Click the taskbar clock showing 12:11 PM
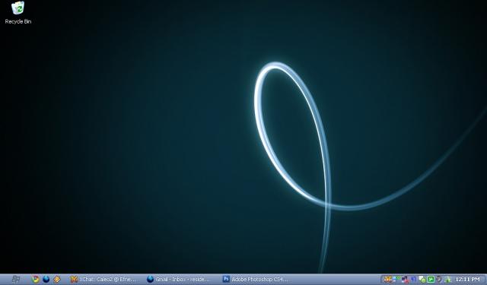487x285 pixels. tap(468, 280)
